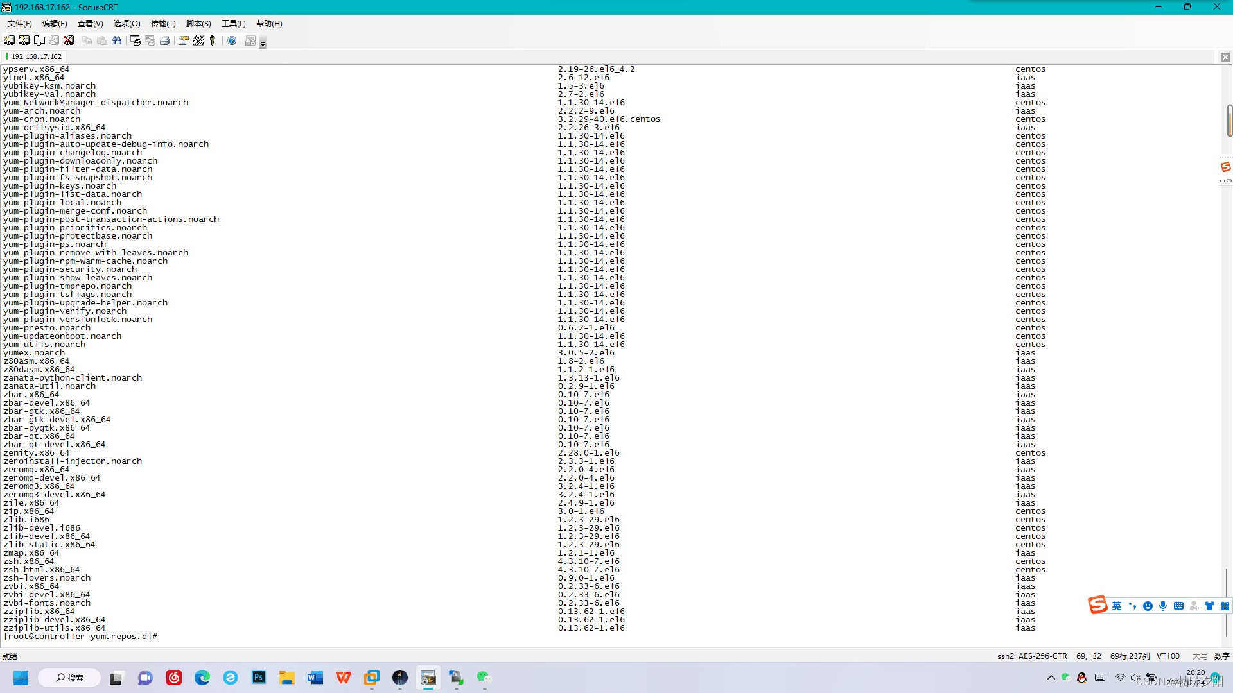This screenshot has height=693, width=1233.
Task: Open the Quick Connect dialog from toolbar
Action: click(24, 40)
